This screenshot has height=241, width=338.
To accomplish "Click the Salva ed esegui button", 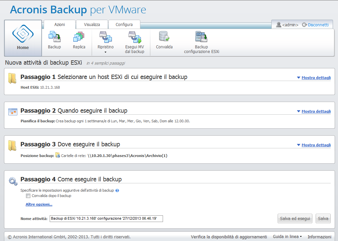I will coord(295,219).
